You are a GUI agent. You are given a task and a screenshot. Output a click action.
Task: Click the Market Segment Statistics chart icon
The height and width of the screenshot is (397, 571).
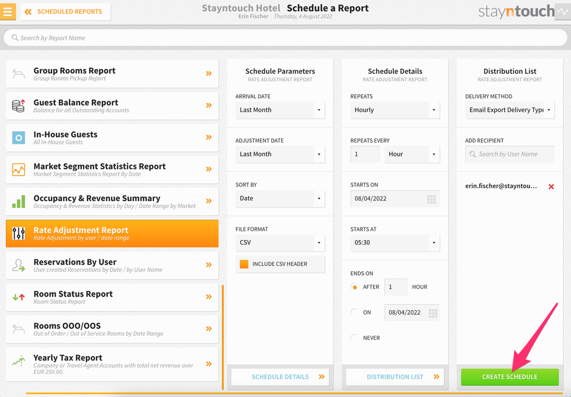(19, 169)
